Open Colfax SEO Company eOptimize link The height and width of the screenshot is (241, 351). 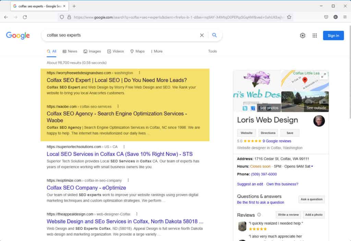tap(86, 188)
